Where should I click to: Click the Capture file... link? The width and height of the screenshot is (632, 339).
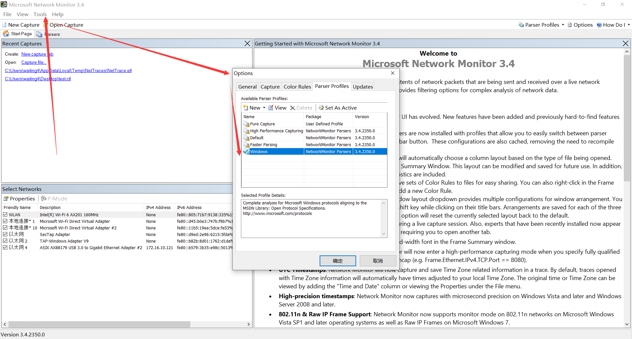34,63
